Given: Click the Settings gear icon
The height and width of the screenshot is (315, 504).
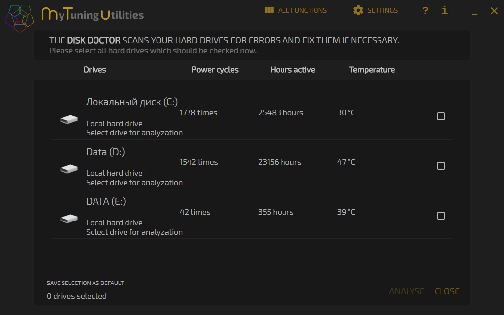Looking at the screenshot, I should [x=358, y=10].
